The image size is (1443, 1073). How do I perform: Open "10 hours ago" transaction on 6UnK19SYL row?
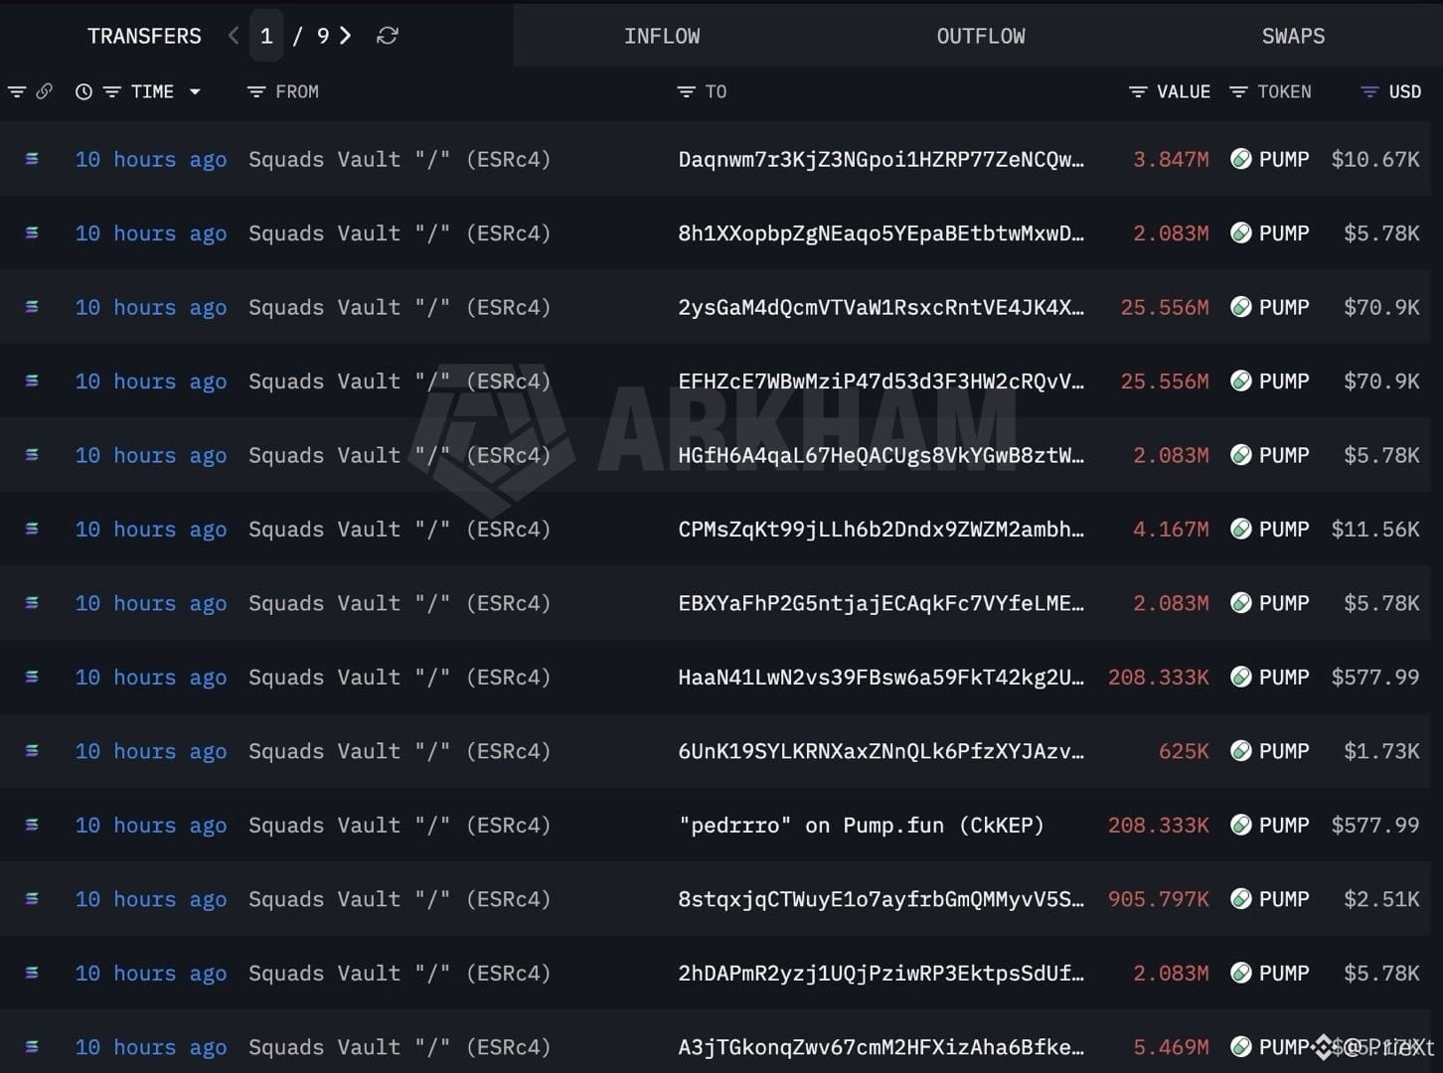coord(151,751)
